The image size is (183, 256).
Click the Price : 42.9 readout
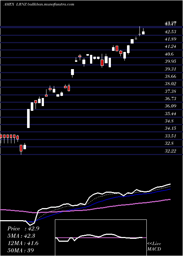point(23,229)
